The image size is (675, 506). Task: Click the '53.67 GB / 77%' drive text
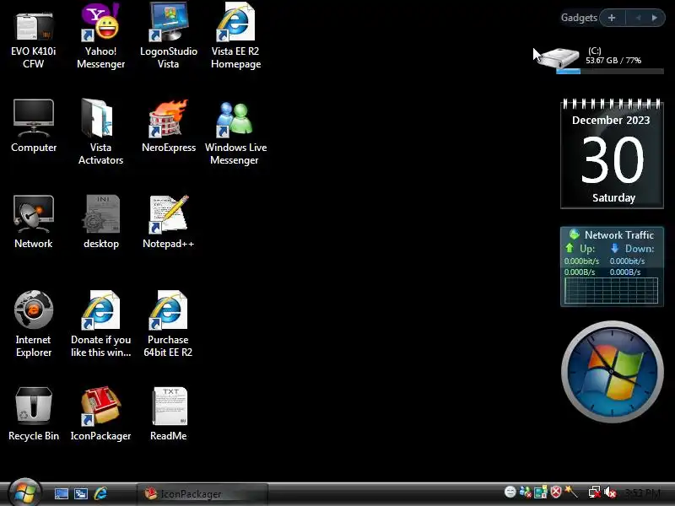point(613,61)
